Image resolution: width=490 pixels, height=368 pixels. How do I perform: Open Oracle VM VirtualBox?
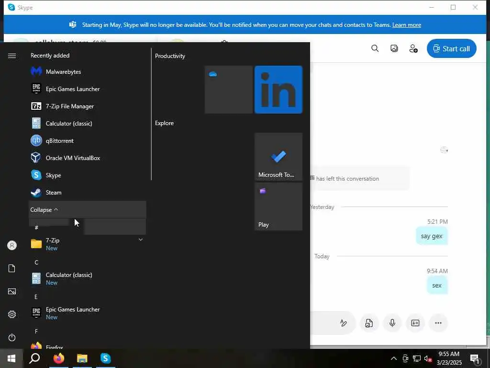88,158
